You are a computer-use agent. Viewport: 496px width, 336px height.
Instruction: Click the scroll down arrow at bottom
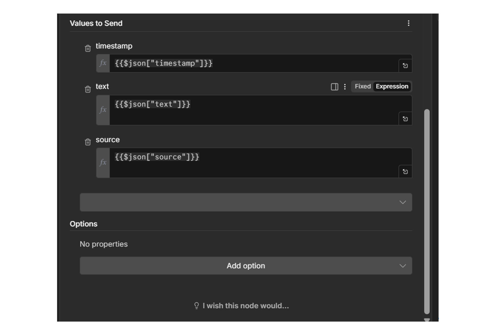[427, 320]
